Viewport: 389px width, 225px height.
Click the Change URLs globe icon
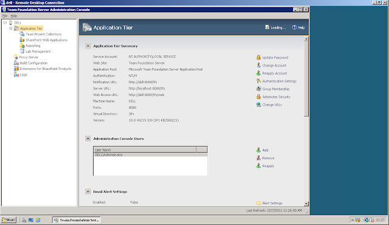point(258,105)
